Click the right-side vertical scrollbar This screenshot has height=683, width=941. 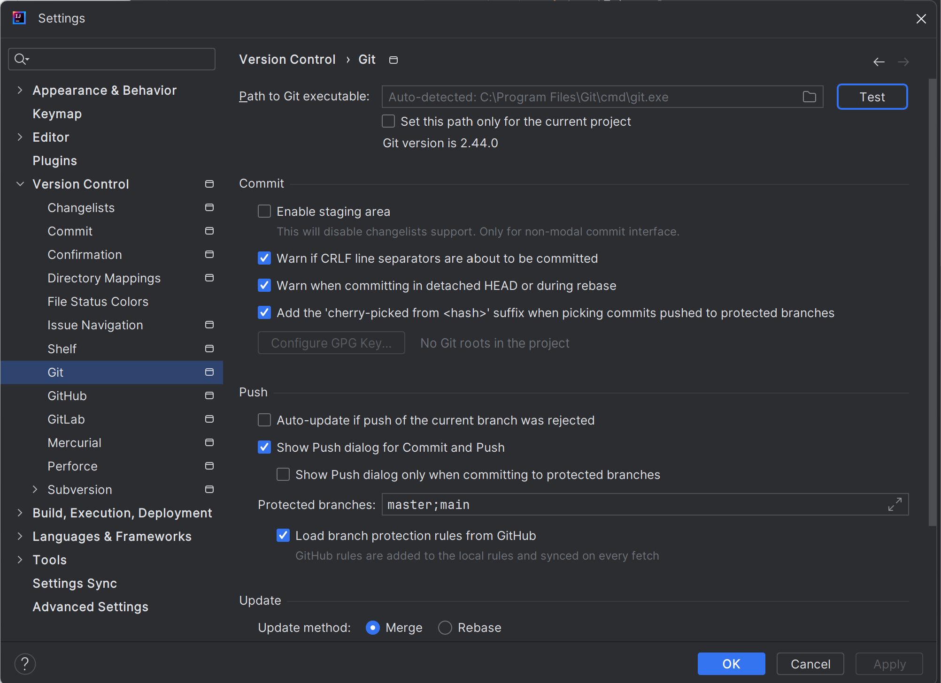point(932,300)
